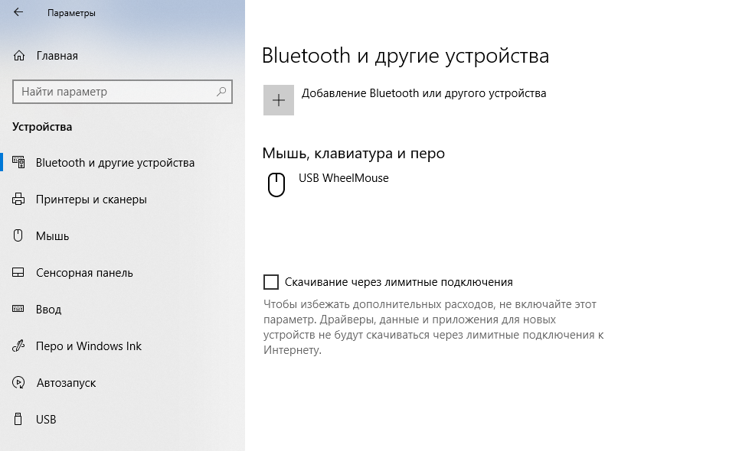This screenshot has width=739, height=451.
Task: Switch to the Принтеры и сканеры page
Action: coord(87,200)
